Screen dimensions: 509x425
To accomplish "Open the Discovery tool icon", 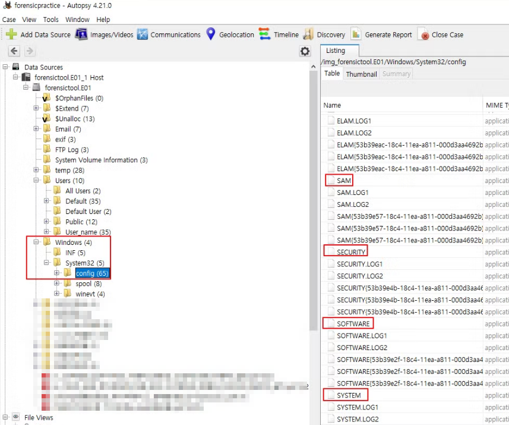I will (308, 34).
